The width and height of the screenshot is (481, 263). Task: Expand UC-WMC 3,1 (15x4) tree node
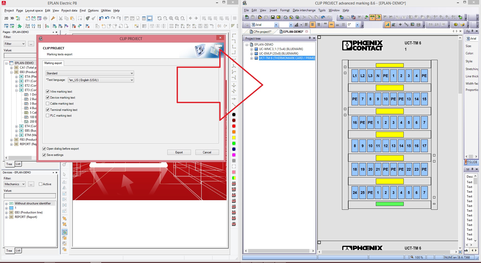tap(251, 49)
